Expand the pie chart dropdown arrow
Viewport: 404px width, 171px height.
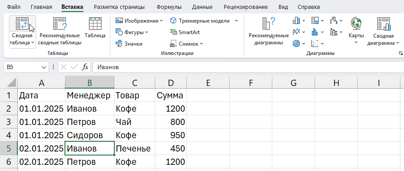click(x=303, y=44)
